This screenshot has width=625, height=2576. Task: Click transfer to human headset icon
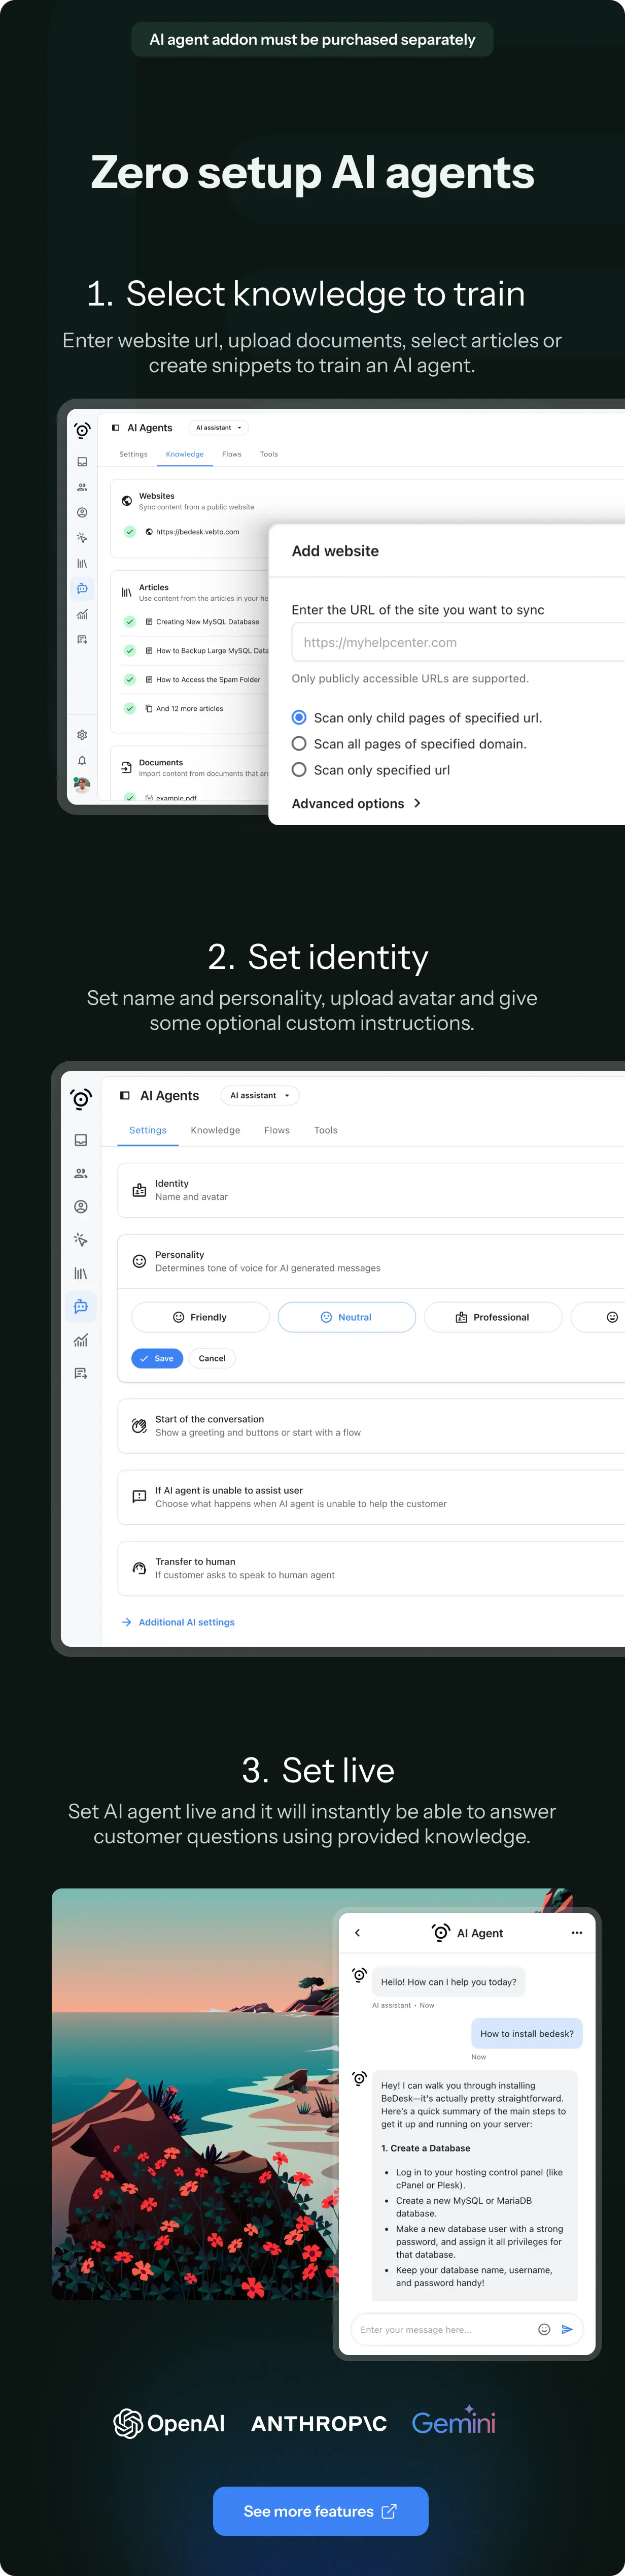coord(140,1568)
